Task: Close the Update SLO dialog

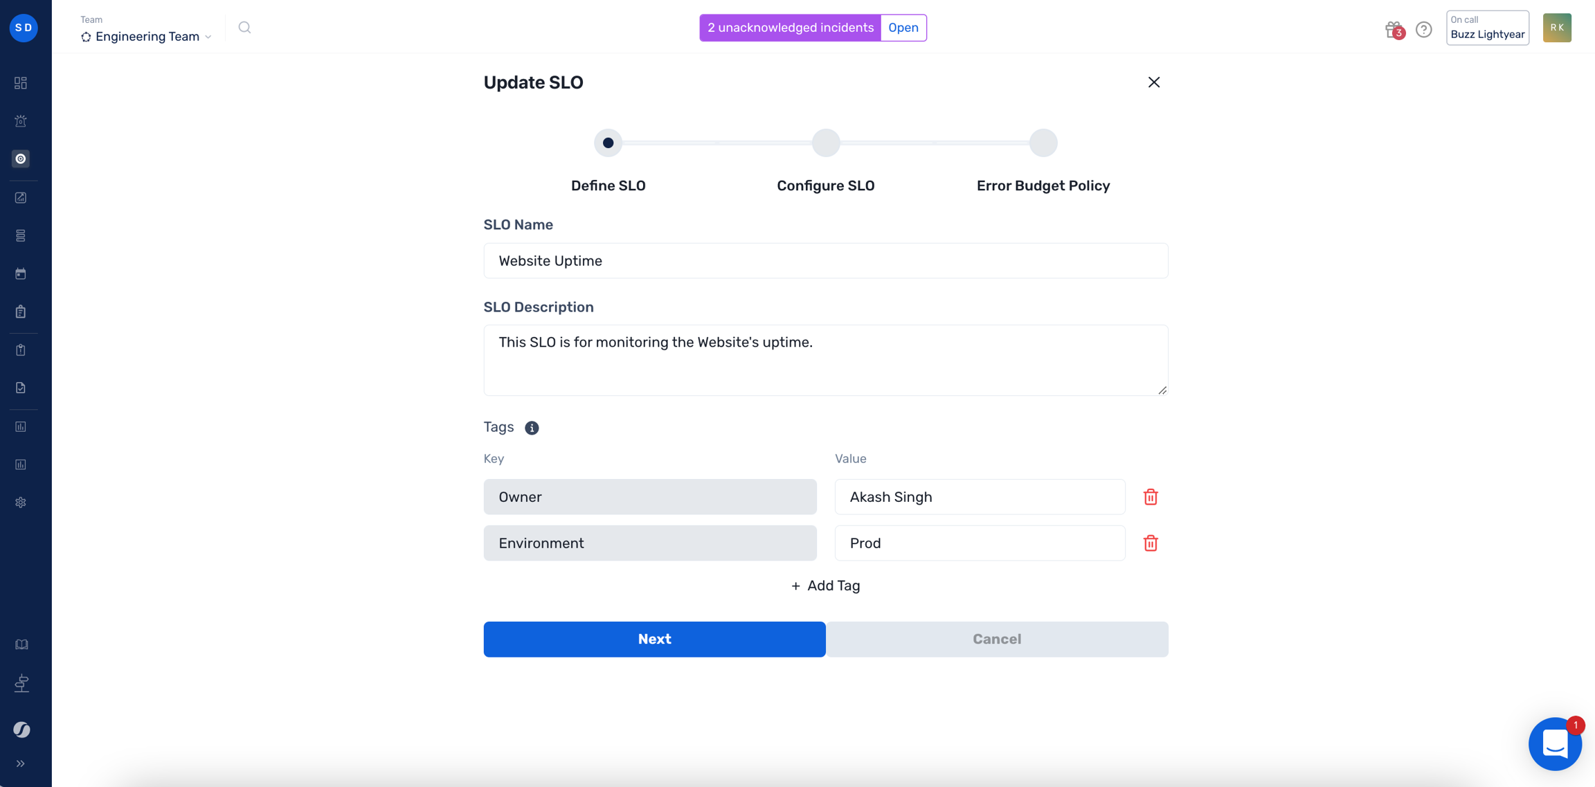Action: pos(1154,82)
